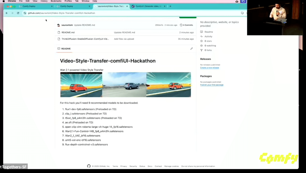Click the file icon beside ThinkDiffusion-StableDiffusion file
306x173 pixels.
click(x=59, y=39)
